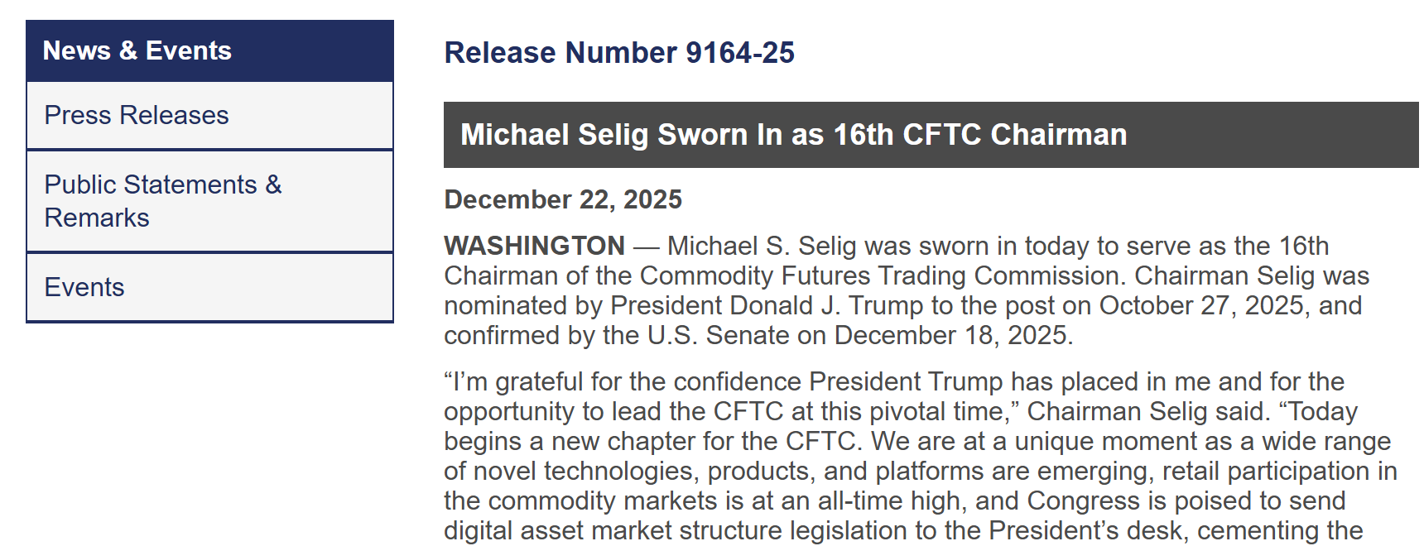Viewport: 1424px width, 546px height.
Task: Click the December 22, 2025 date line
Action: pyautogui.click(x=563, y=199)
